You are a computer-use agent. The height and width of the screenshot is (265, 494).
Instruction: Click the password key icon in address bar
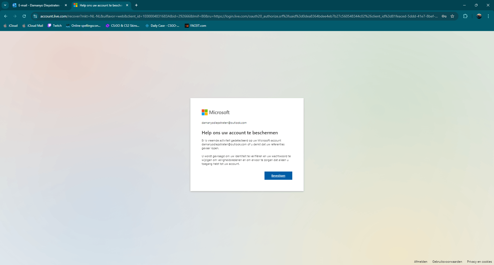click(x=444, y=16)
